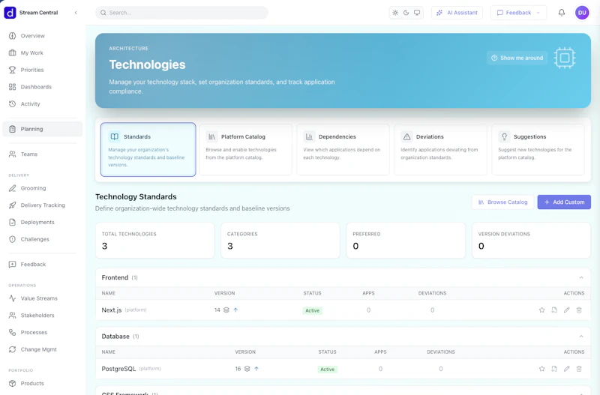Viewport: 600px width, 395px height.
Task: Click into the Search field
Action: coord(181,13)
